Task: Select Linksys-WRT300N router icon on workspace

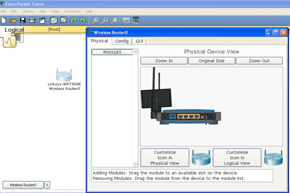Action: [64, 75]
